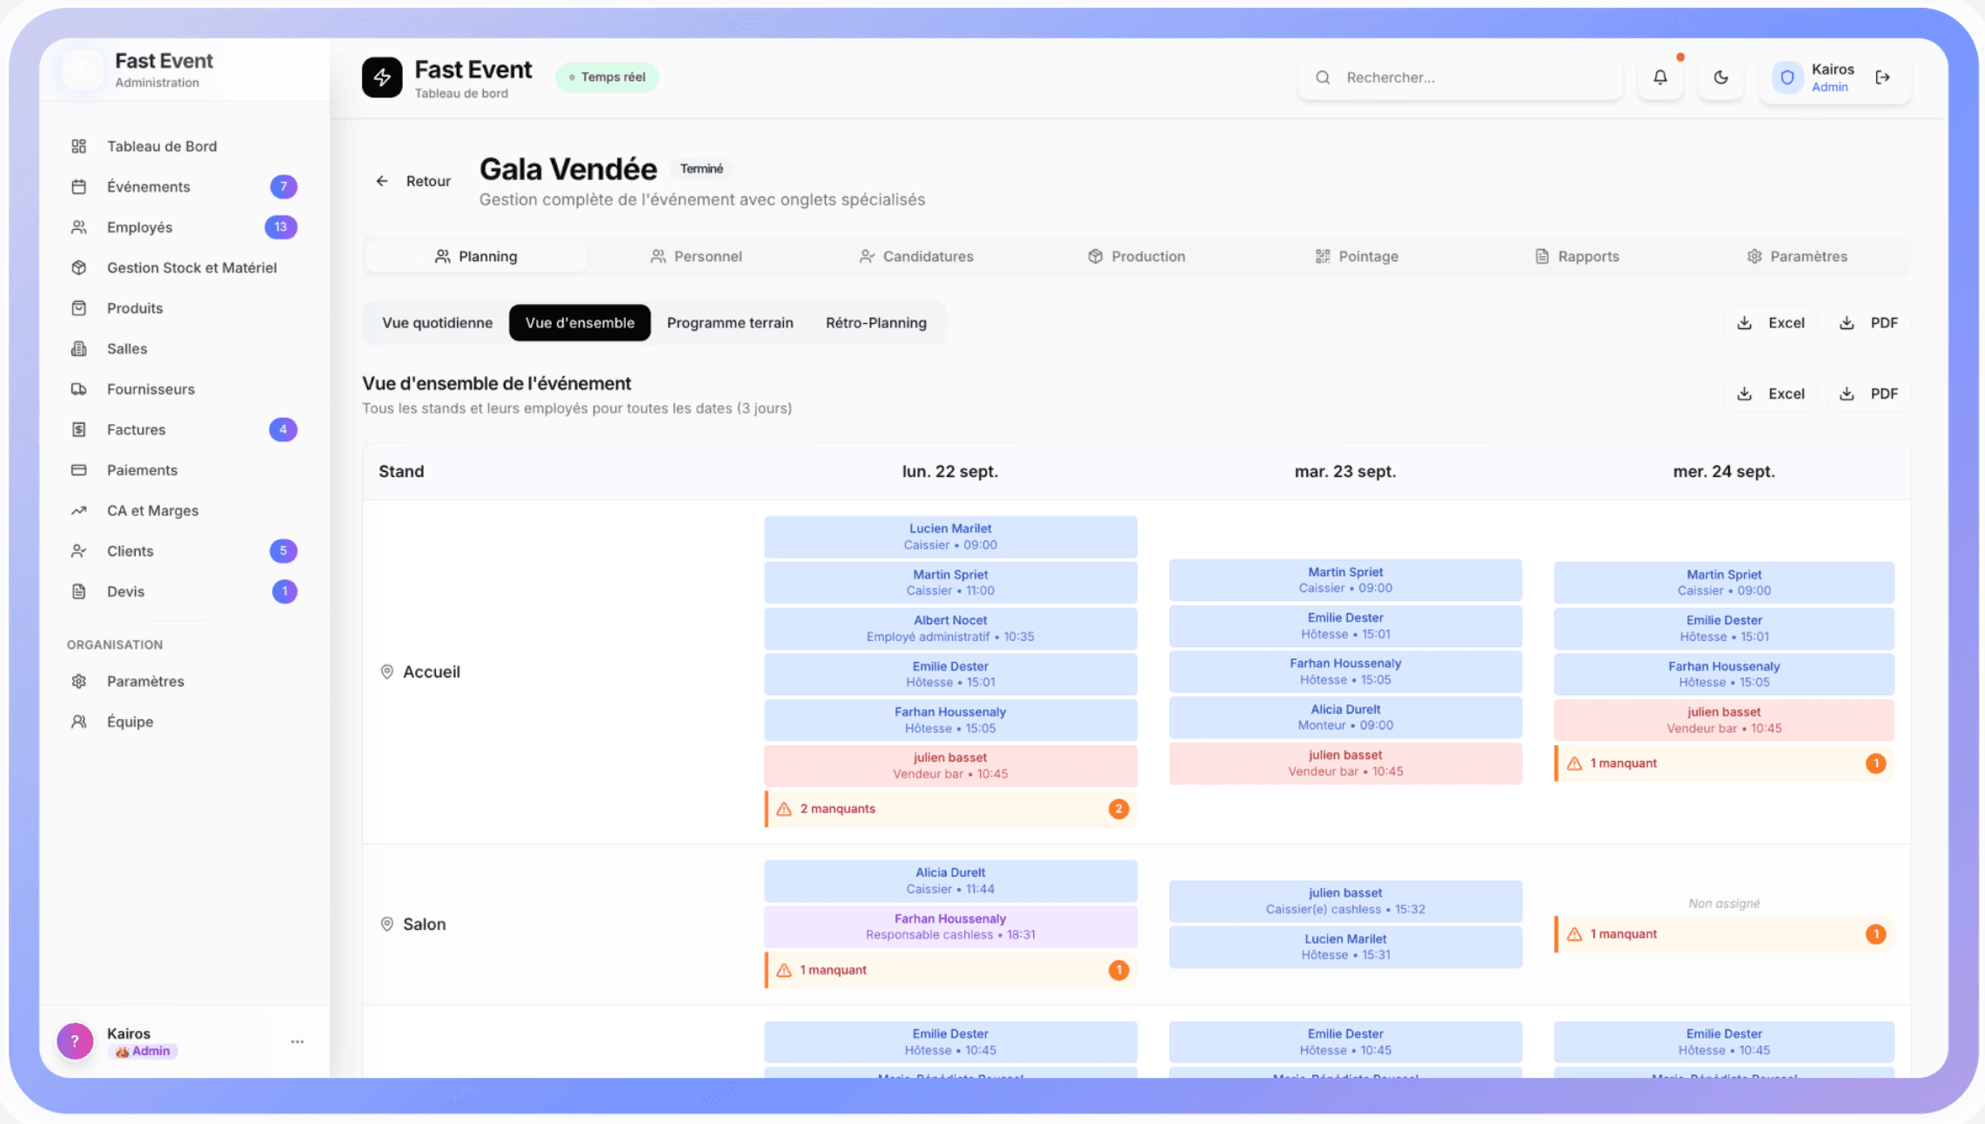Click the Kairos shield avatar icon
Viewport: 1985px width, 1124px height.
tap(1787, 77)
